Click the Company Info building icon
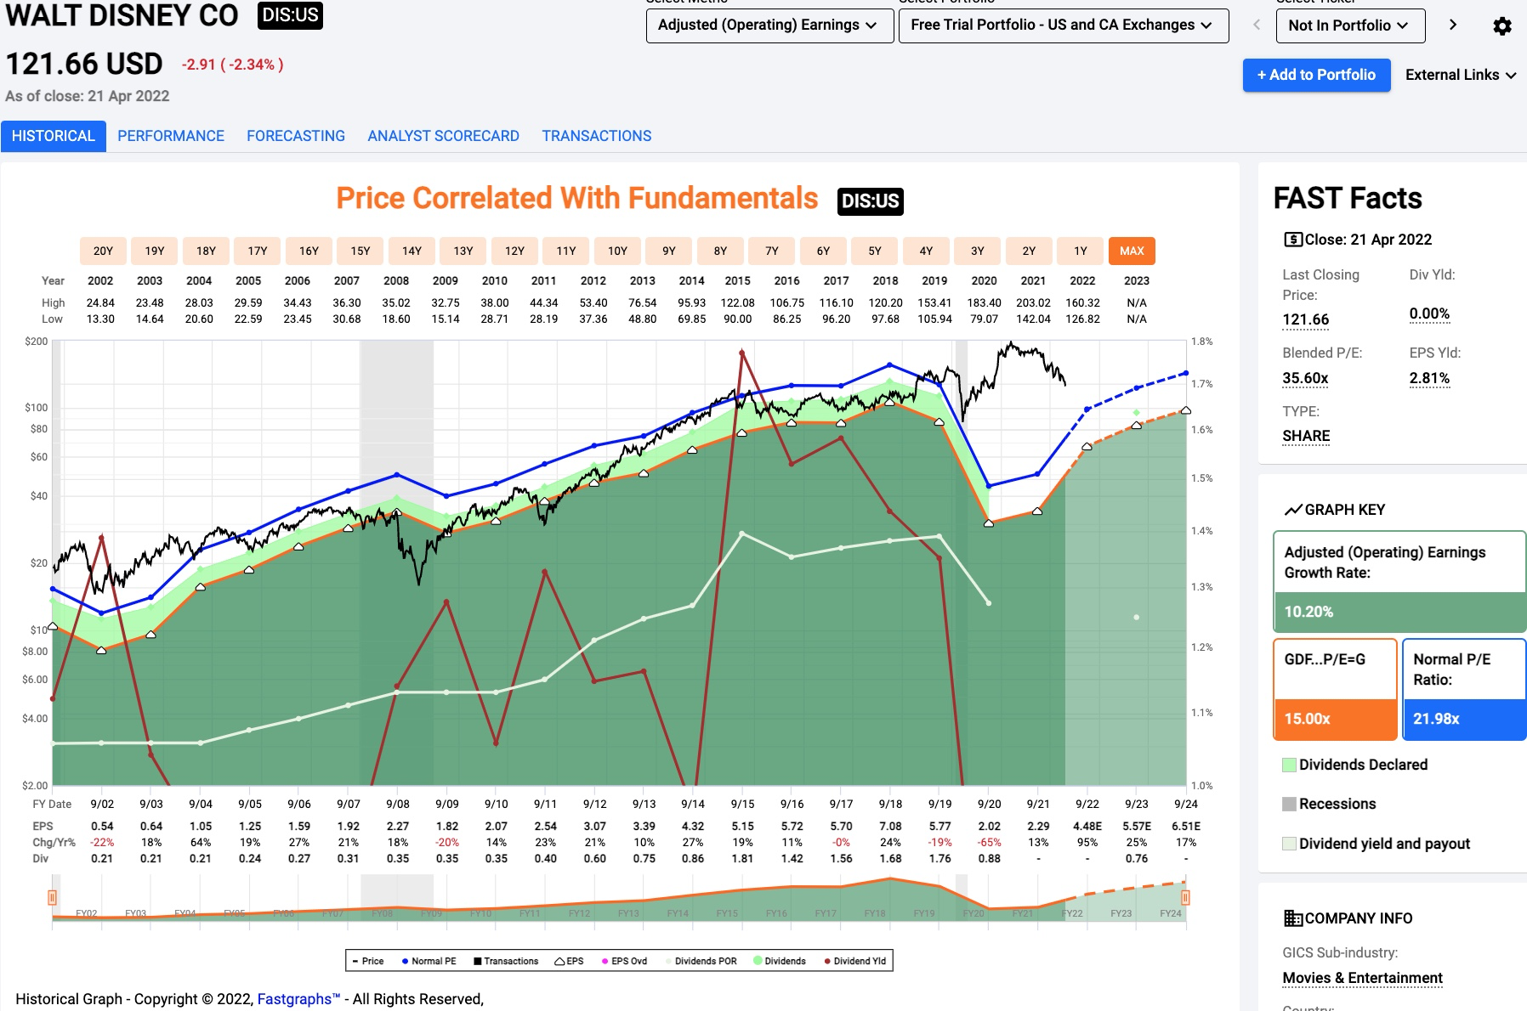The width and height of the screenshot is (1527, 1011). pyautogui.click(x=1292, y=918)
